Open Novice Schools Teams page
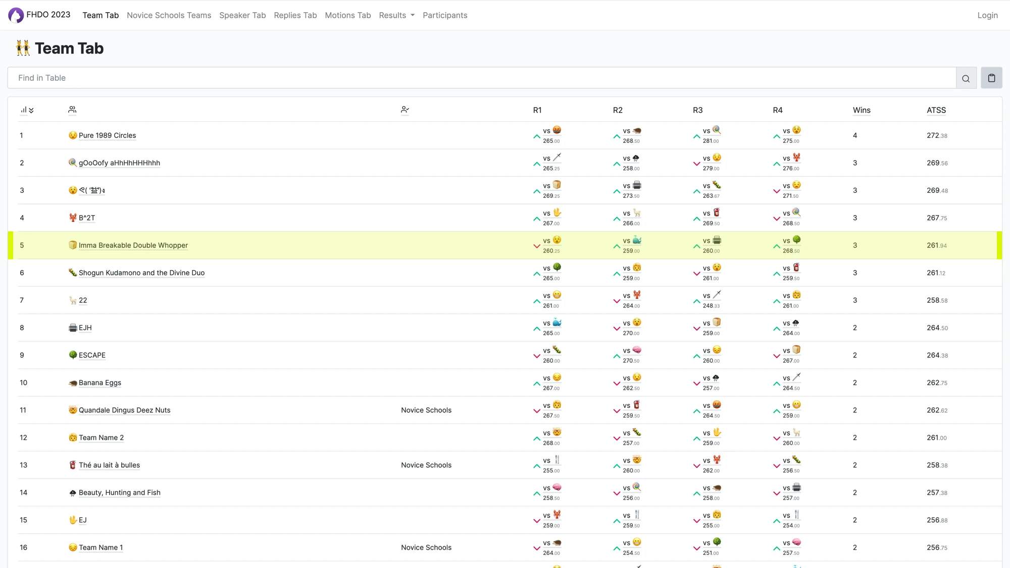This screenshot has height=568, width=1010. pyautogui.click(x=169, y=15)
